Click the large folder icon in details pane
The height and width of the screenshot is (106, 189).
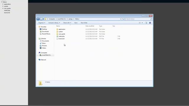click(x=40, y=83)
